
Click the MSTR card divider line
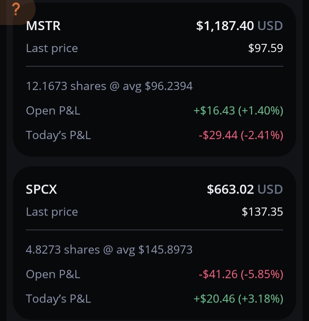click(154, 66)
